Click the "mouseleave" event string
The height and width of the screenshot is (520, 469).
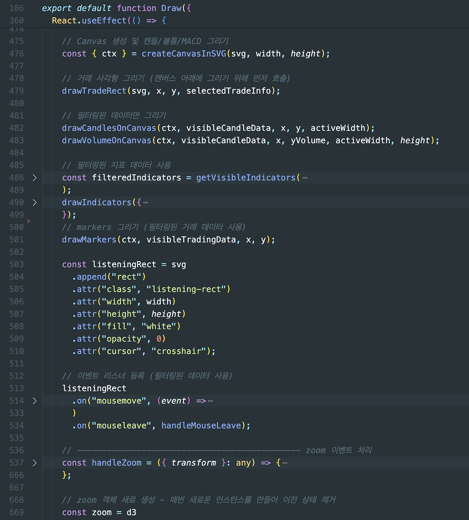[x=122, y=426]
